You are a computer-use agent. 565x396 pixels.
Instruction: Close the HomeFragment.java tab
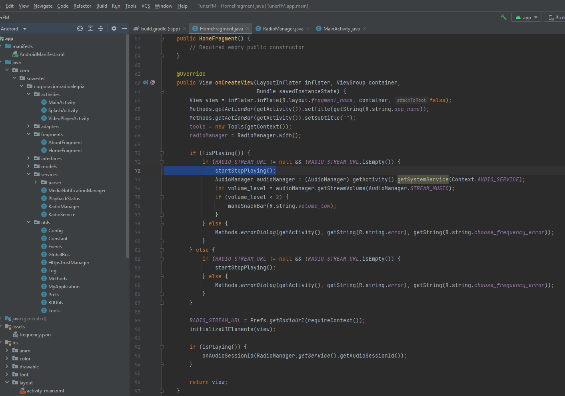[x=248, y=28]
